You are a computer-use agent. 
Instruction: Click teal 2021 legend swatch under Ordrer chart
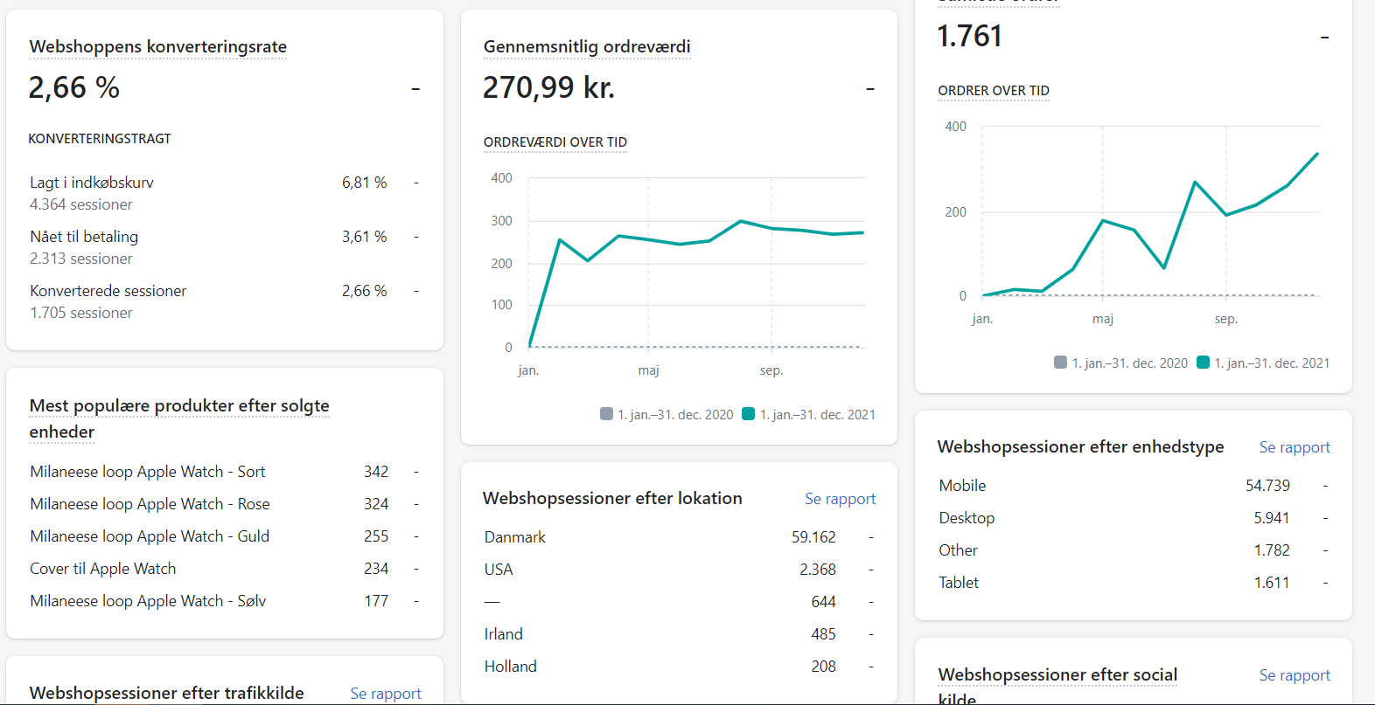[x=1203, y=363]
